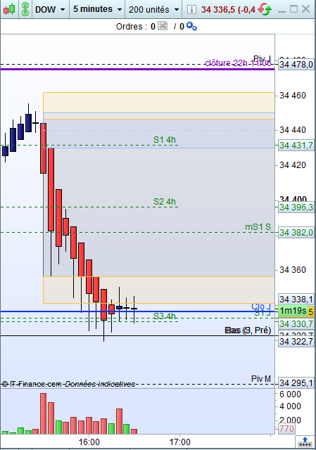
Task: Open the blue gears settings icon
Action: pos(191,26)
